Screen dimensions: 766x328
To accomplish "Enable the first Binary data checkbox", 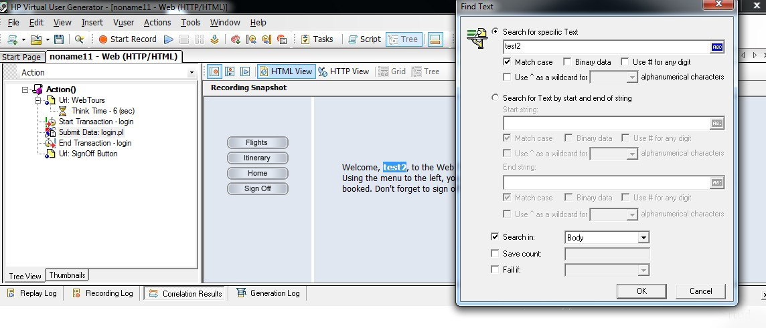I will [x=567, y=62].
